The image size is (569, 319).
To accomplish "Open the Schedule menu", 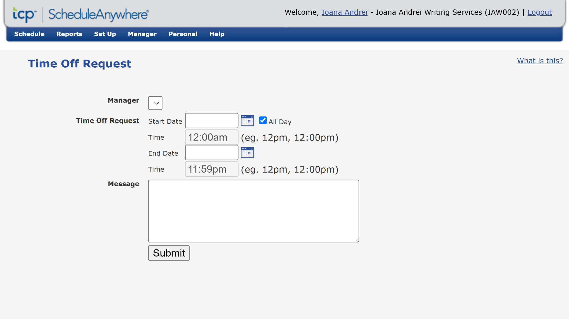I will coord(29,34).
